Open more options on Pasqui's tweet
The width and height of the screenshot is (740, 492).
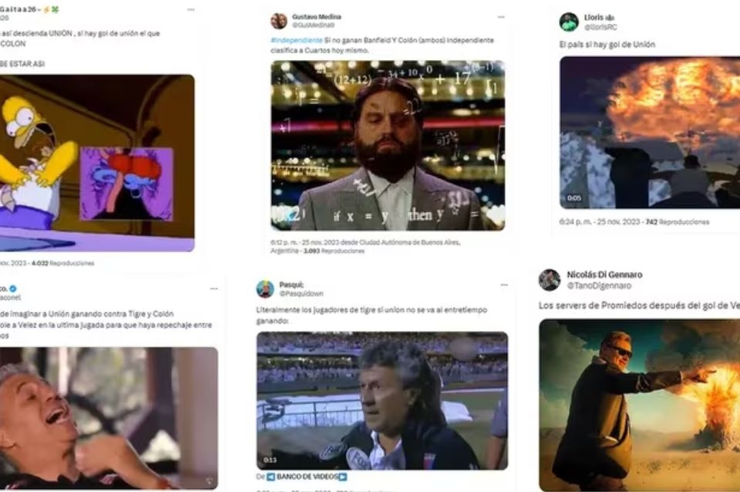click(504, 285)
